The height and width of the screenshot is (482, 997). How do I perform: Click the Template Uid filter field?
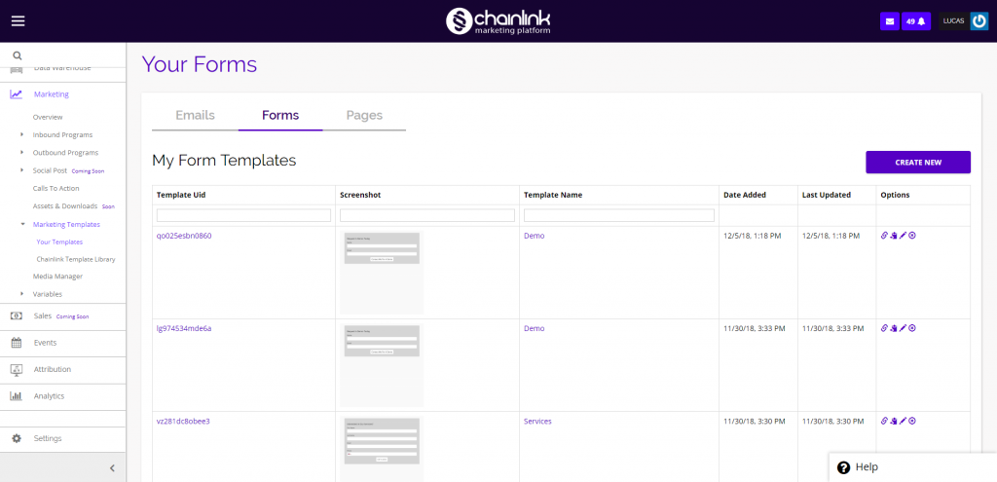[x=243, y=215]
